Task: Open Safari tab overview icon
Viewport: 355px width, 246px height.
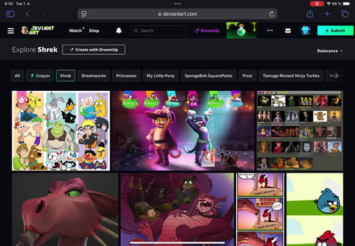Action: (x=344, y=14)
